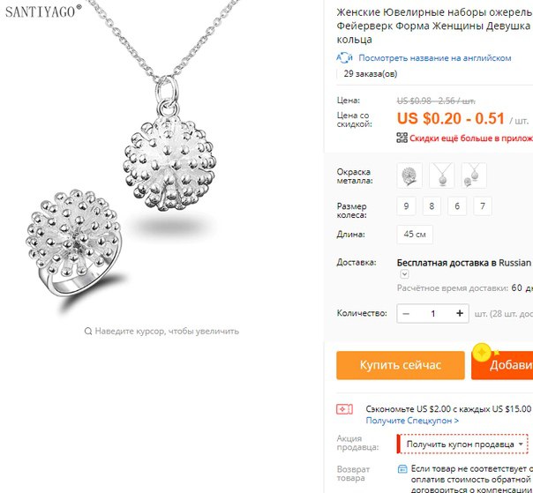Click the Купить сейчас button

[401, 365]
